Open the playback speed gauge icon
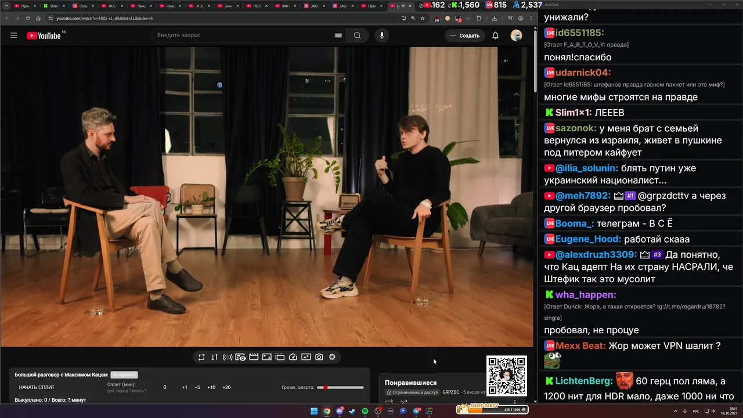Viewport: 743px width, 418px height. click(x=293, y=357)
